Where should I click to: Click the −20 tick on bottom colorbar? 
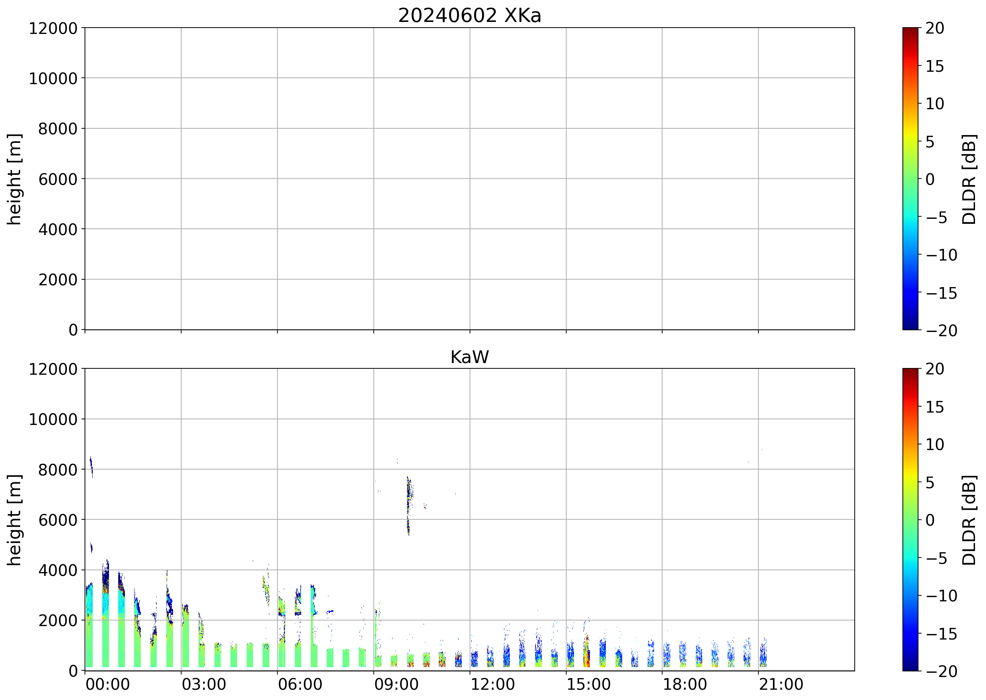click(941, 671)
